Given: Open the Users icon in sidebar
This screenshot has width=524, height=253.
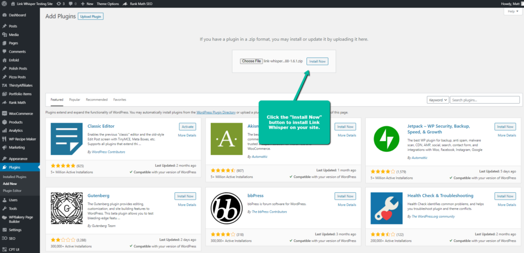Looking at the screenshot, I should click(4, 200).
